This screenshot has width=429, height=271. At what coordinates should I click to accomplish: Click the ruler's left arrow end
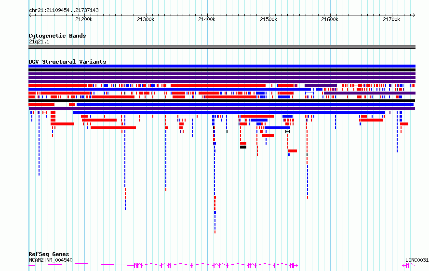click(30, 15)
